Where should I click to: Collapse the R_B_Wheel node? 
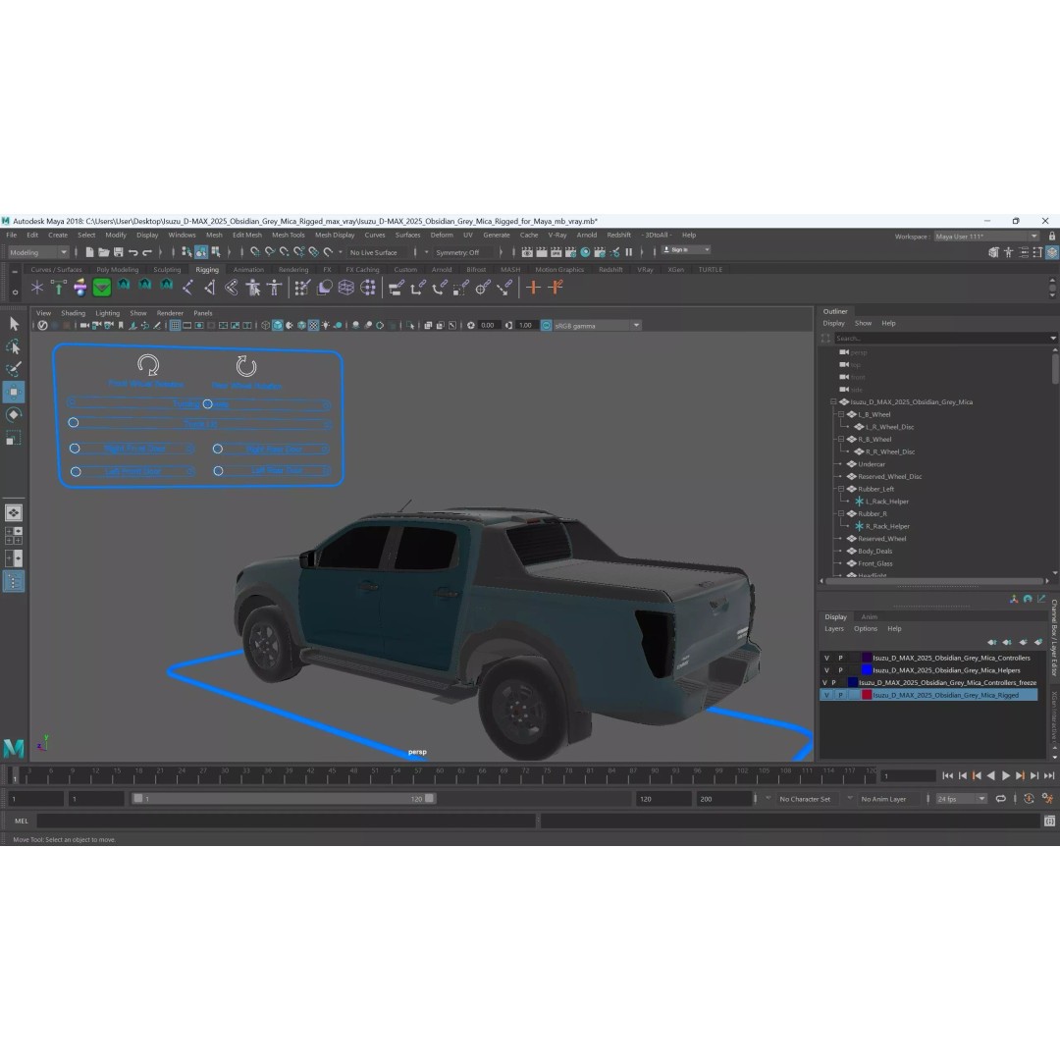tap(841, 439)
